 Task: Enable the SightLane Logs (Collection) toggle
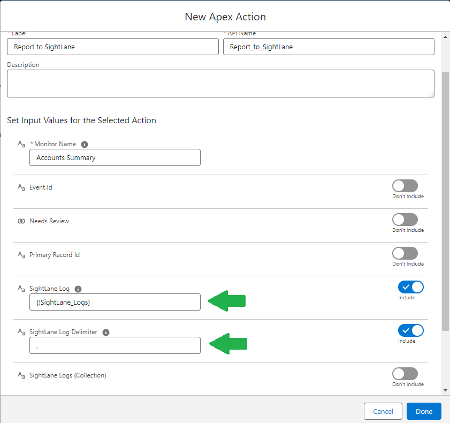tap(405, 374)
